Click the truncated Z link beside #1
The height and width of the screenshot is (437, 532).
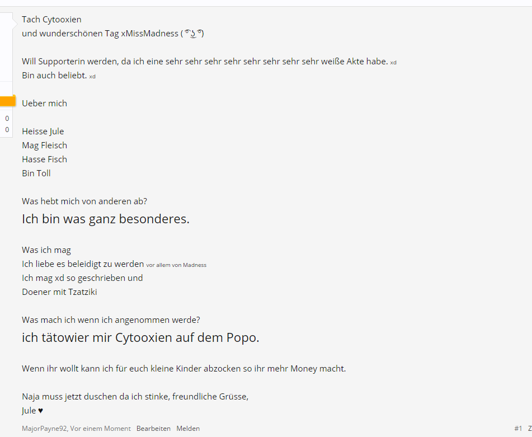(x=530, y=429)
